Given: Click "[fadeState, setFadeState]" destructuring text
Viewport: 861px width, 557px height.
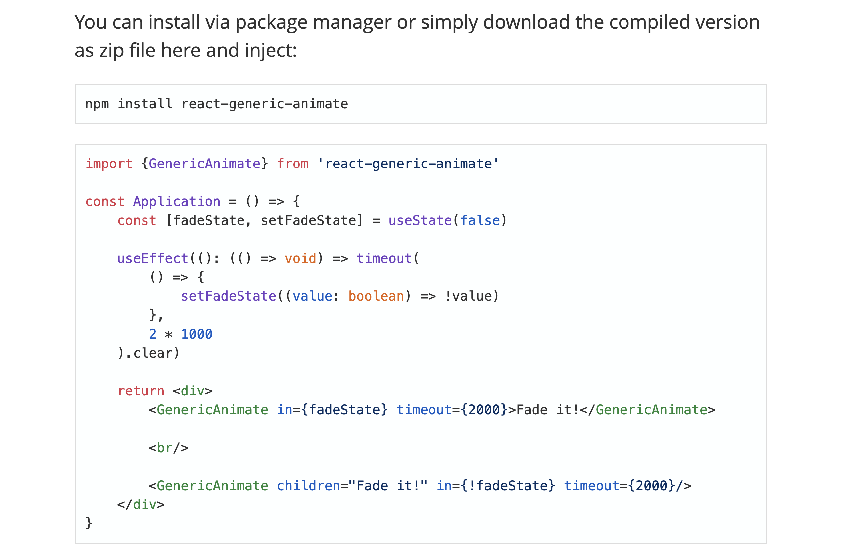Looking at the screenshot, I should tap(264, 221).
